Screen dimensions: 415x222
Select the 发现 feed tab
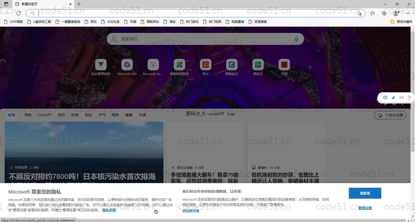tap(11, 115)
